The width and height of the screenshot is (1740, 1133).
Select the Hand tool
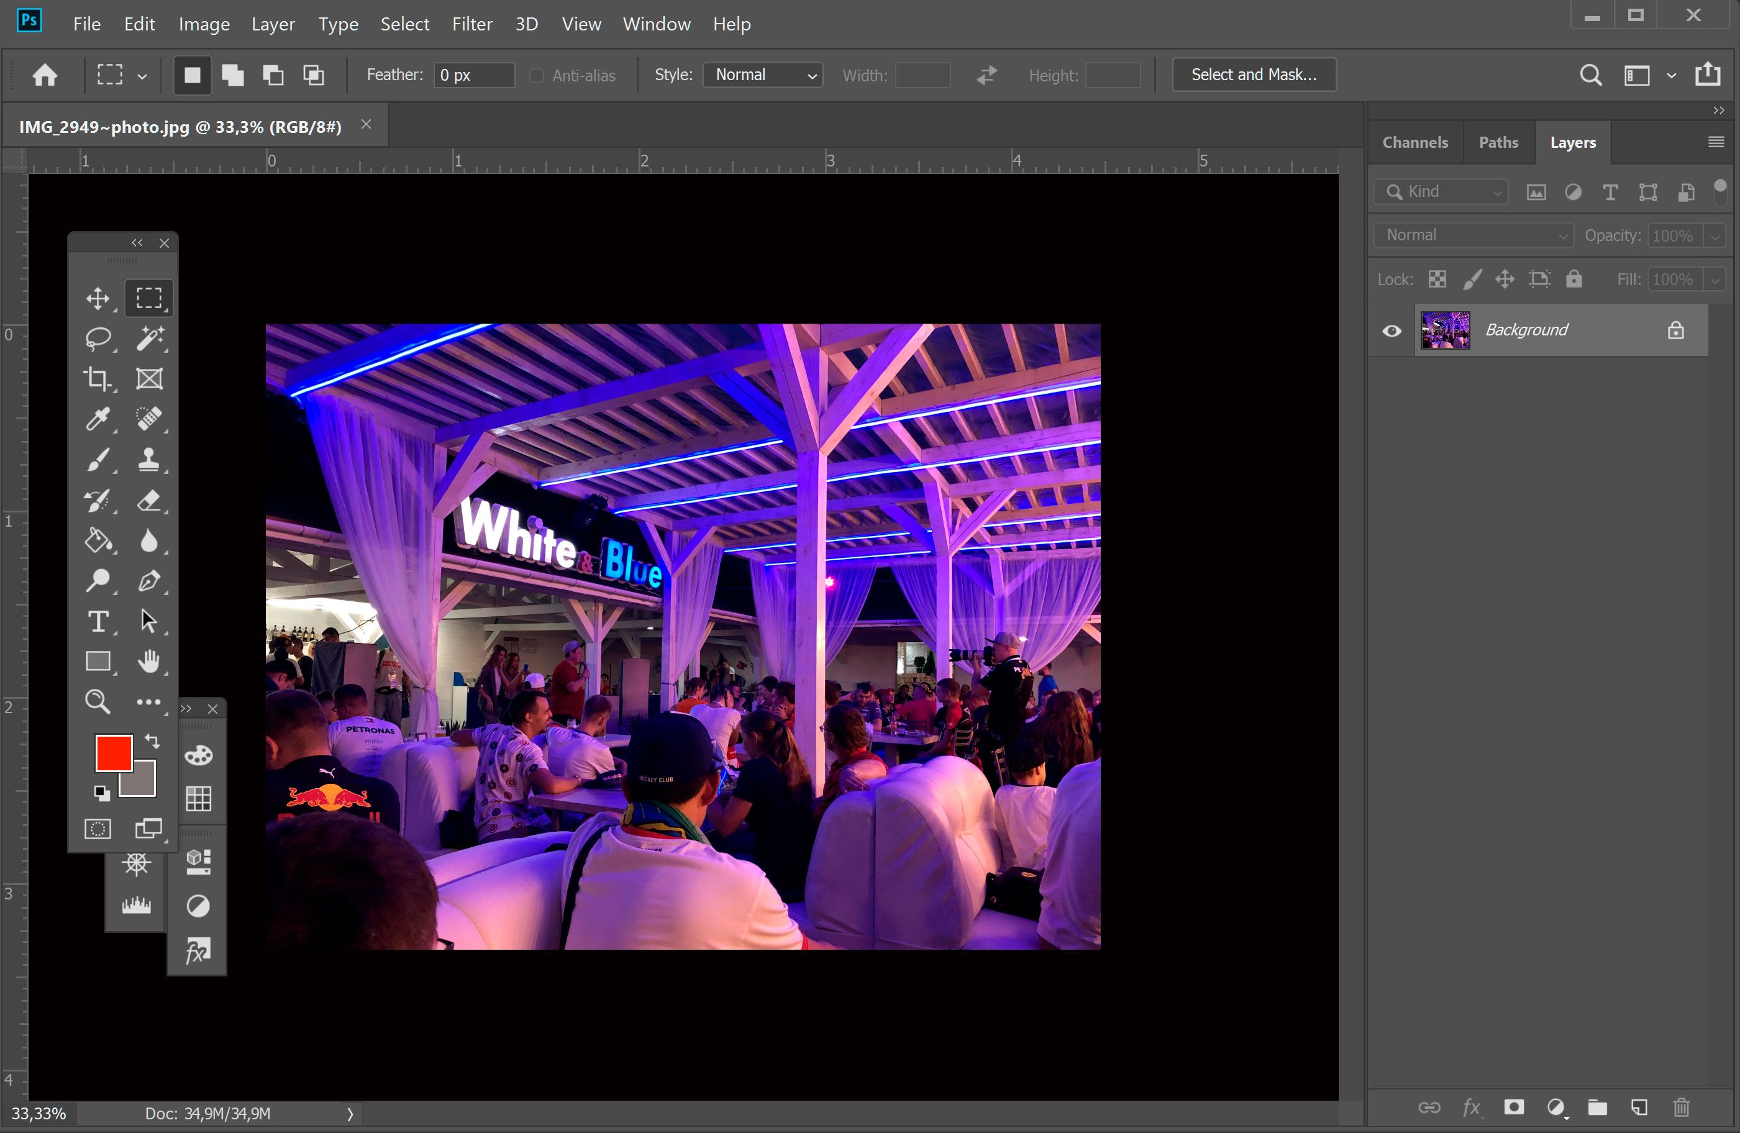pyautogui.click(x=147, y=661)
